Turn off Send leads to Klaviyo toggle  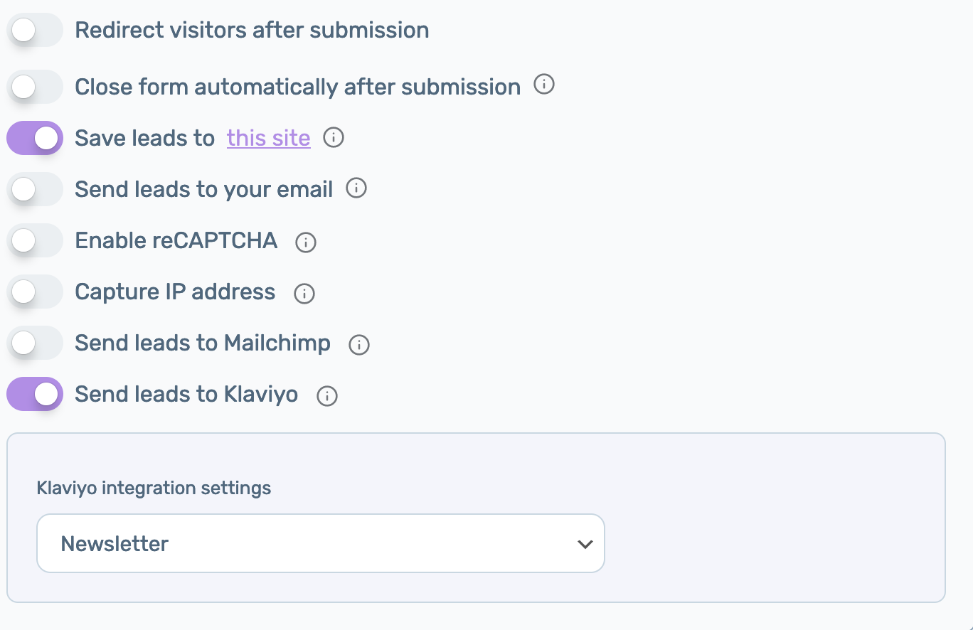click(x=35, y=394)
